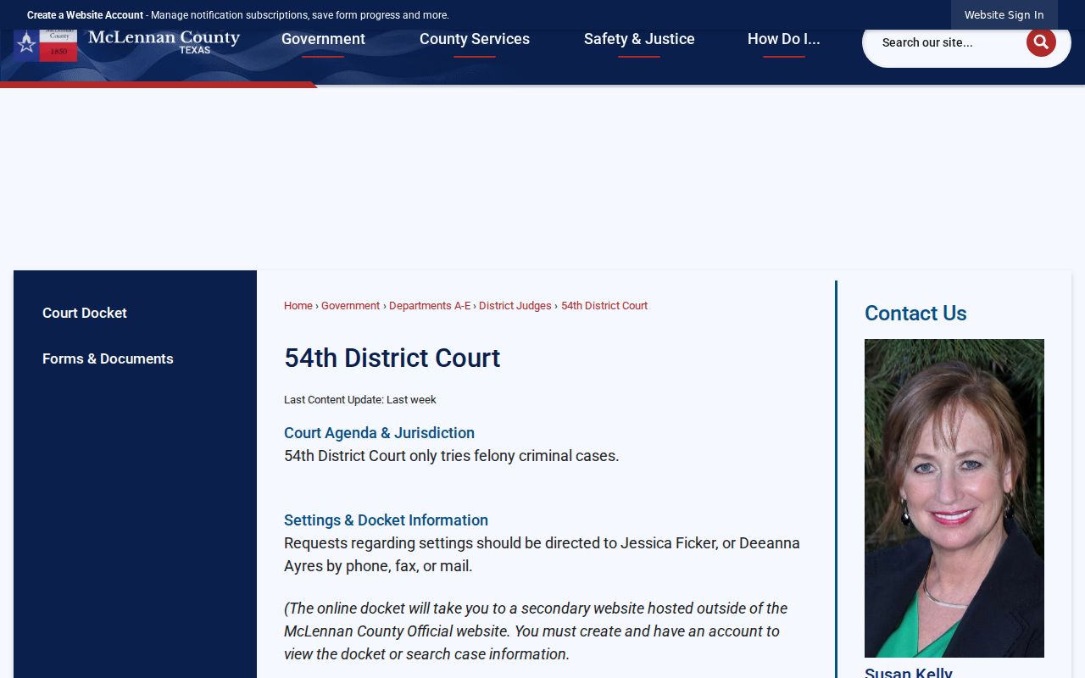Go to Home breadcrumb
Viewport: 1085px width, 678px height.
(x=298, y=306)
